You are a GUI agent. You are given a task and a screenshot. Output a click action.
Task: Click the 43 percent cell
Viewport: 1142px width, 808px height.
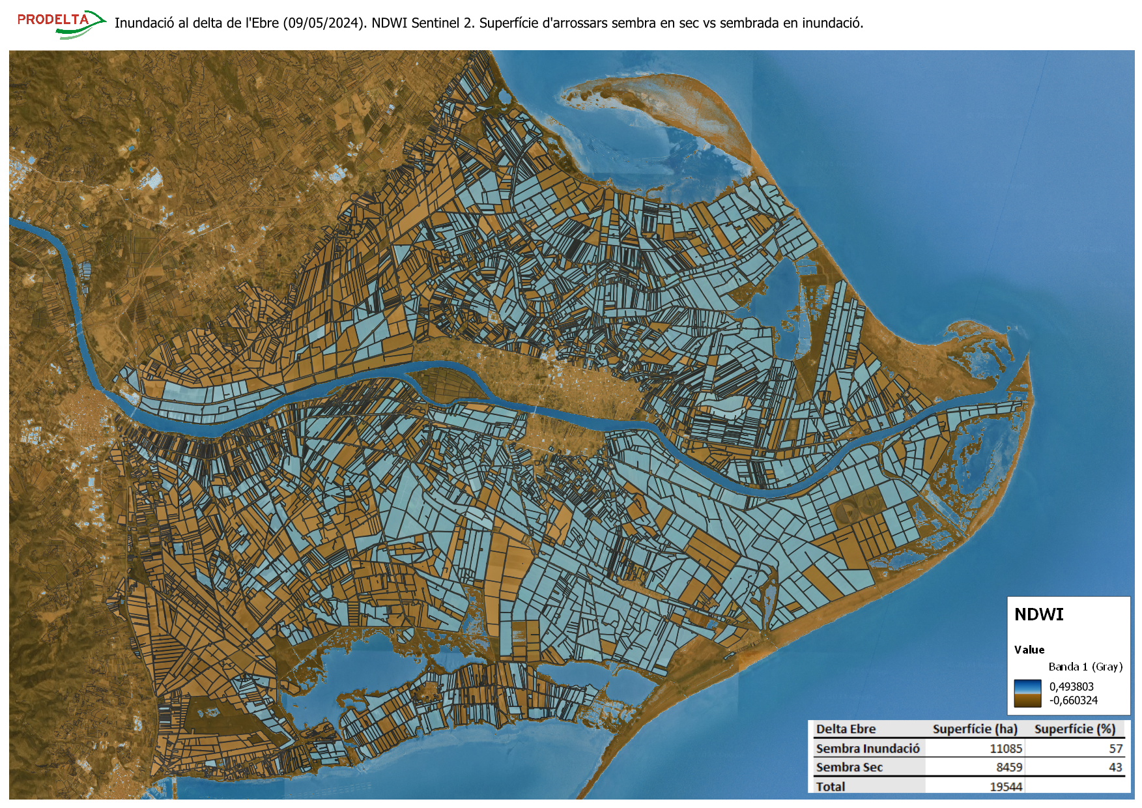pyautogui.click(x=1116, y=768)
